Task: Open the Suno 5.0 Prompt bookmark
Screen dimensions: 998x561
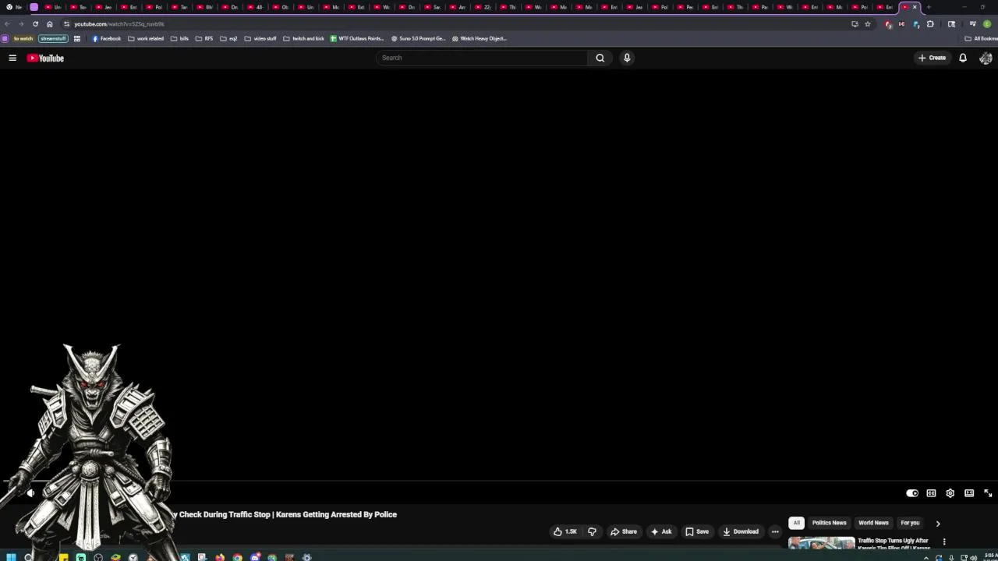Action: [419, 38]
